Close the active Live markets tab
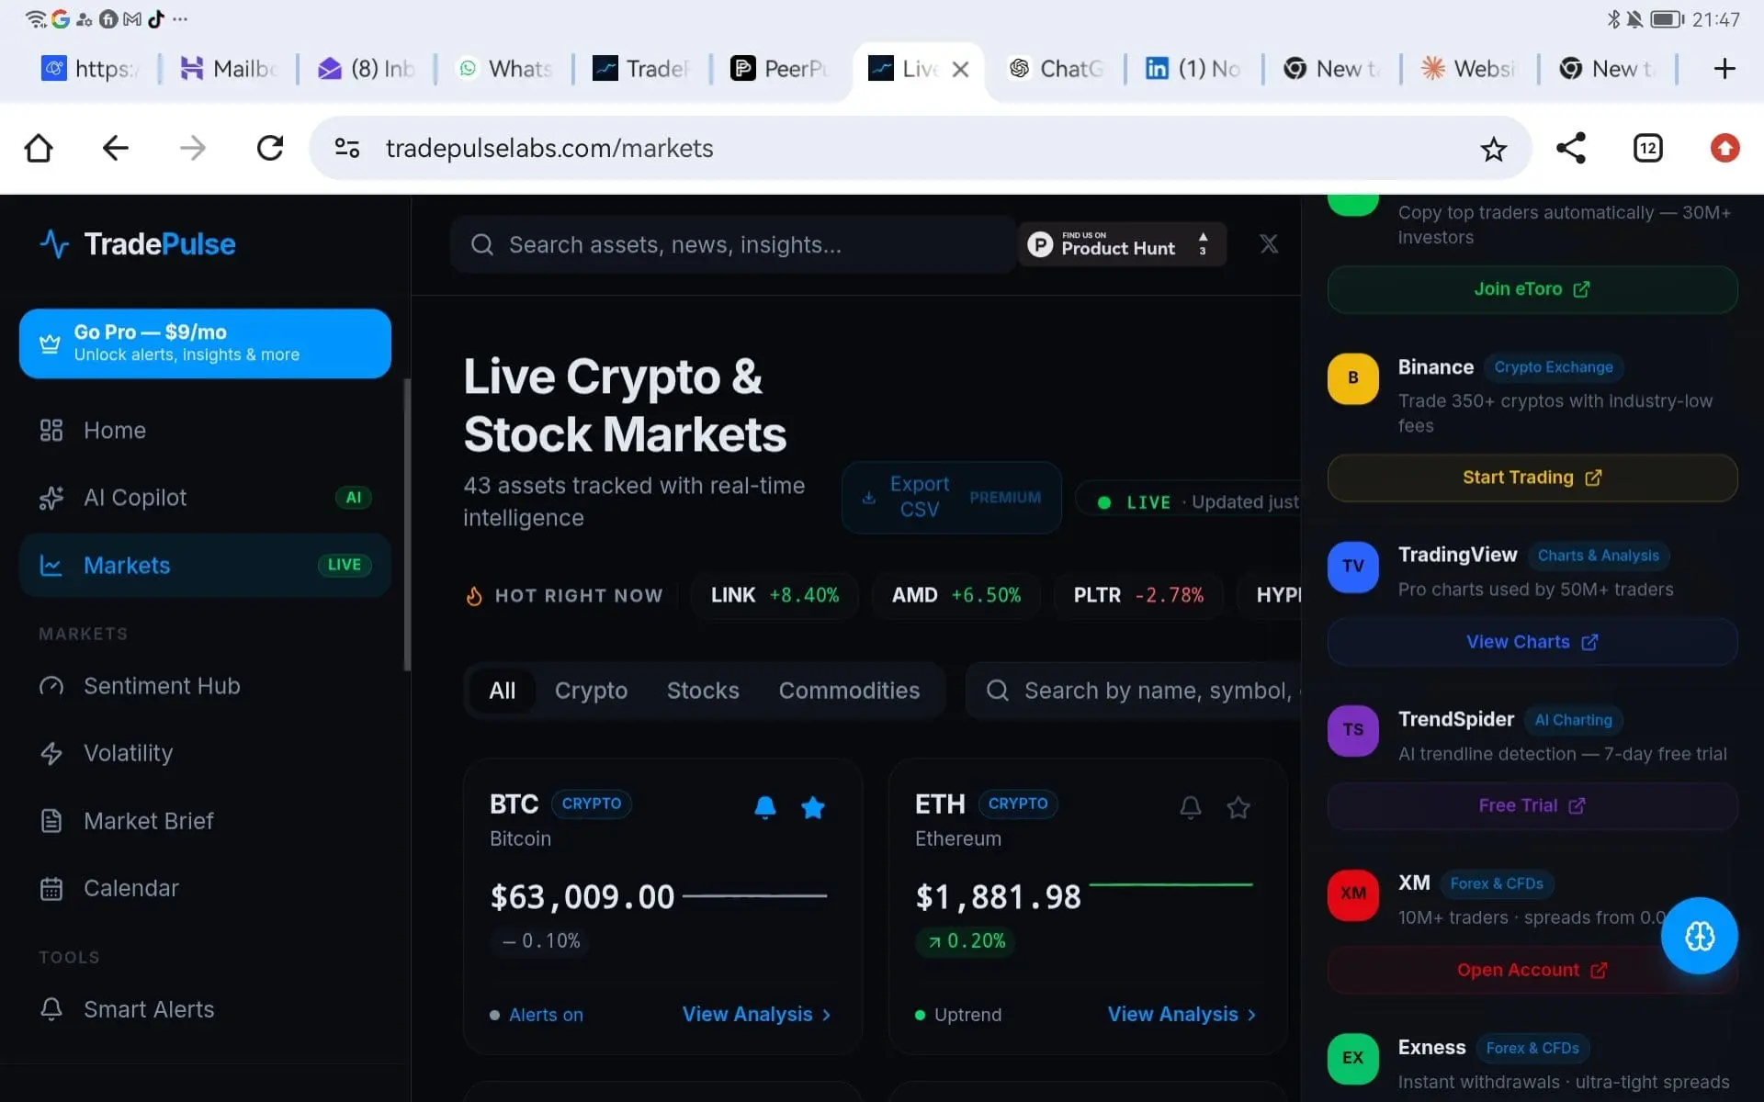 (x=960, y=69)
